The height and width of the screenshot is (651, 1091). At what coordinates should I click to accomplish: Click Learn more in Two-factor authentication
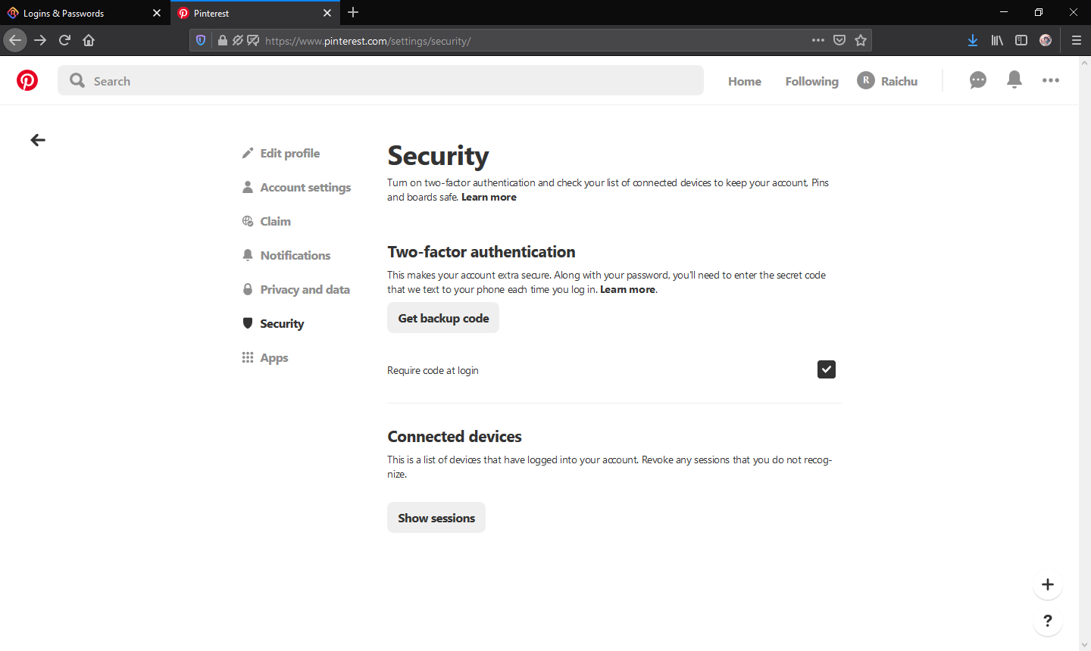click(628, 289)
